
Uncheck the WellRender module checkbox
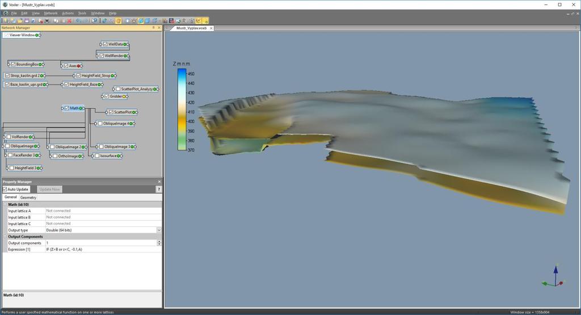(102, 56)
